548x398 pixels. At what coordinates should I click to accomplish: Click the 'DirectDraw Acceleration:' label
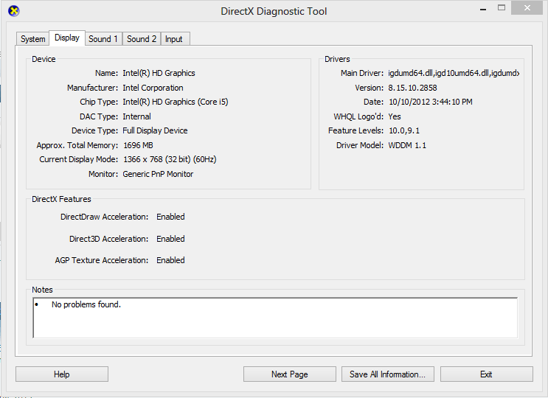[104, 217]
